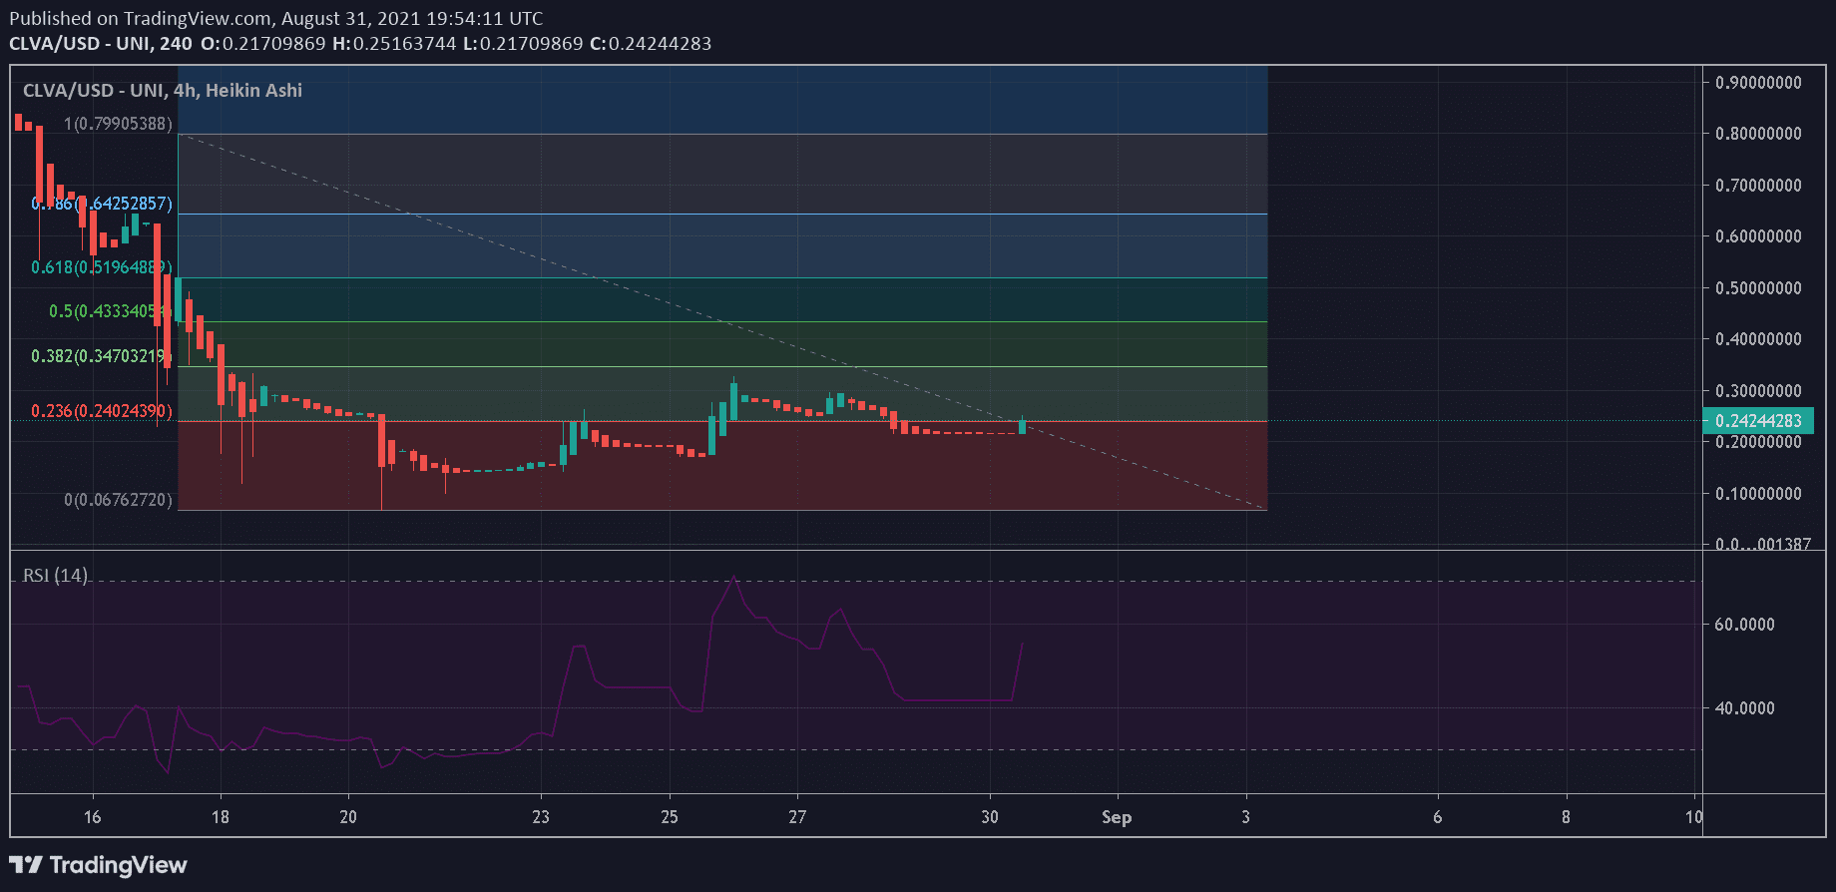Image resolution: width=1836 pixels, height=892 pixels.
Task: Click date 16 on the time axis
Action: 93,817
